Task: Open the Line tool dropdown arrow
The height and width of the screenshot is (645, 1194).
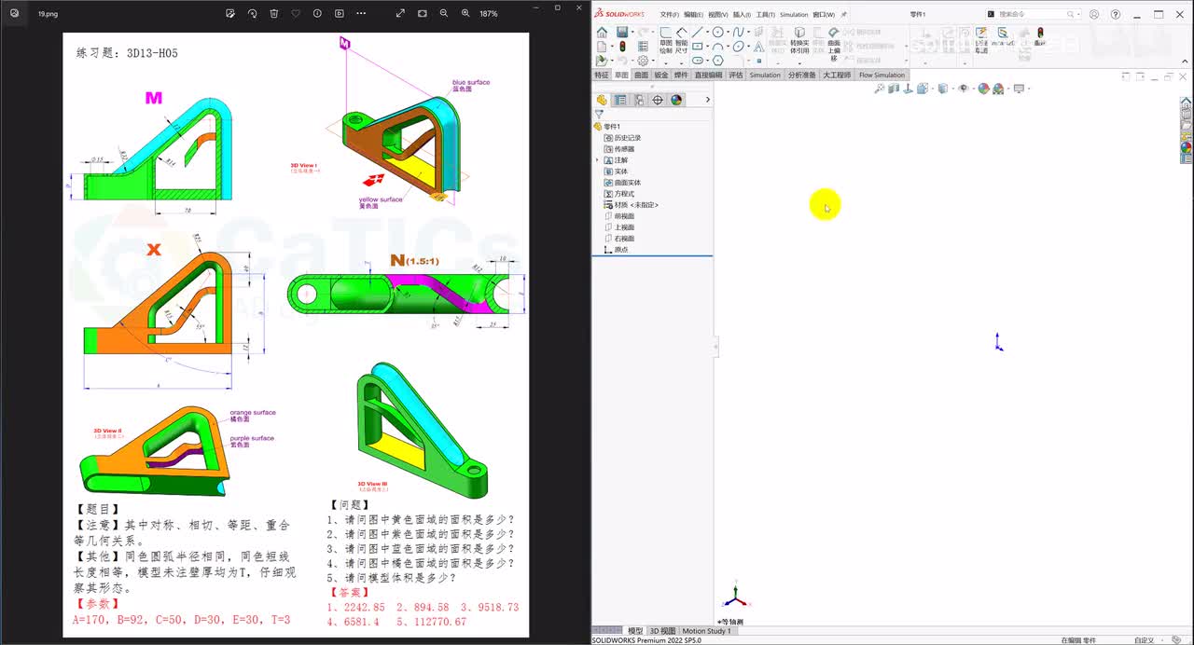Action: pos(706,33)
